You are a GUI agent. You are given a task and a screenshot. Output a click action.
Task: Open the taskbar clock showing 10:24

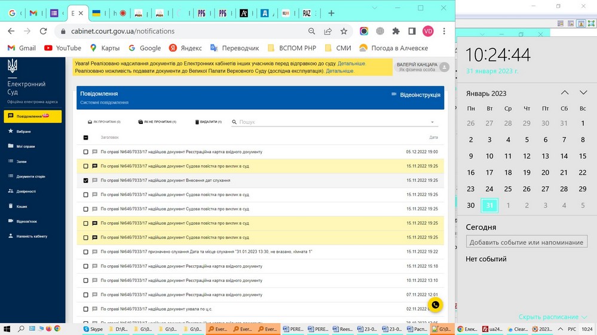click(587, 329)
